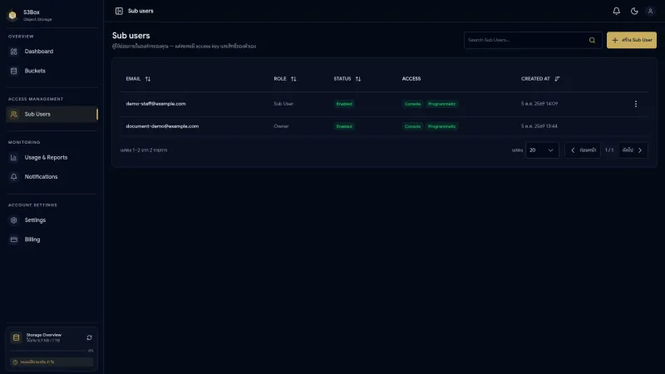Click the trial remaining notice bar
665x374 pixels.
pyautogui.click(x=52, y=362)
